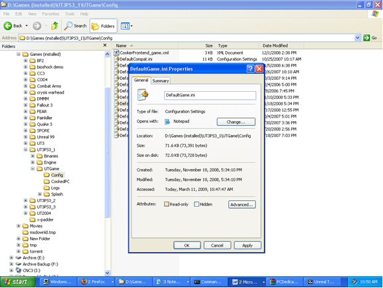
Task: Click the x-padder folder icon
Action: pyautogui.click(x=32, y=219)
